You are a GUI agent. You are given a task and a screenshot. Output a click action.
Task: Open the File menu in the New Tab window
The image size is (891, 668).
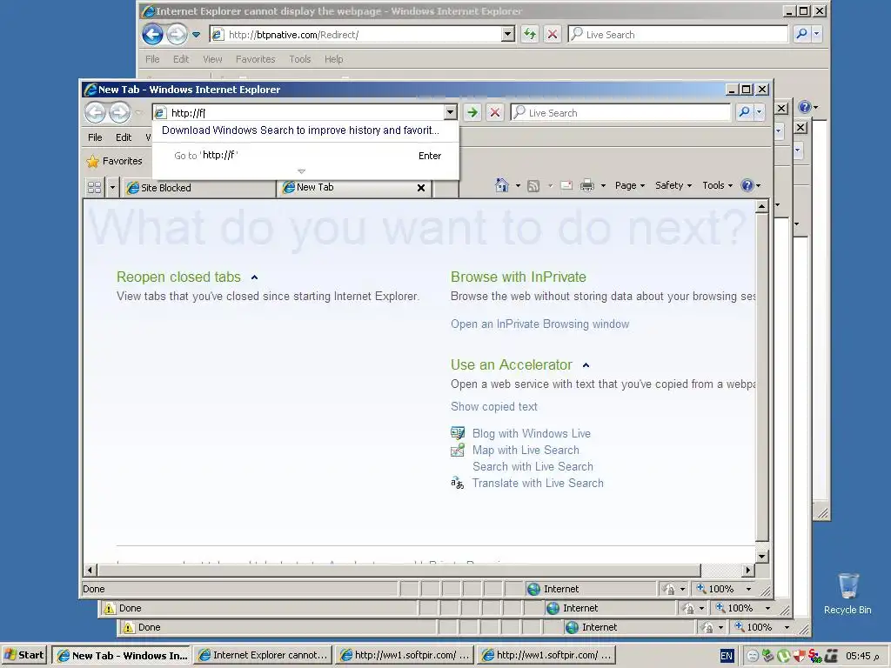[95, 137]
